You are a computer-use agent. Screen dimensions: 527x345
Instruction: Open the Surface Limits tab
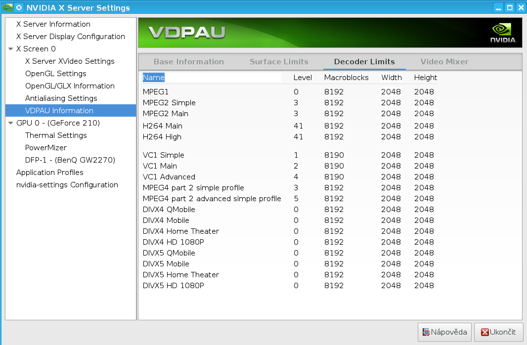click(279, 62)
